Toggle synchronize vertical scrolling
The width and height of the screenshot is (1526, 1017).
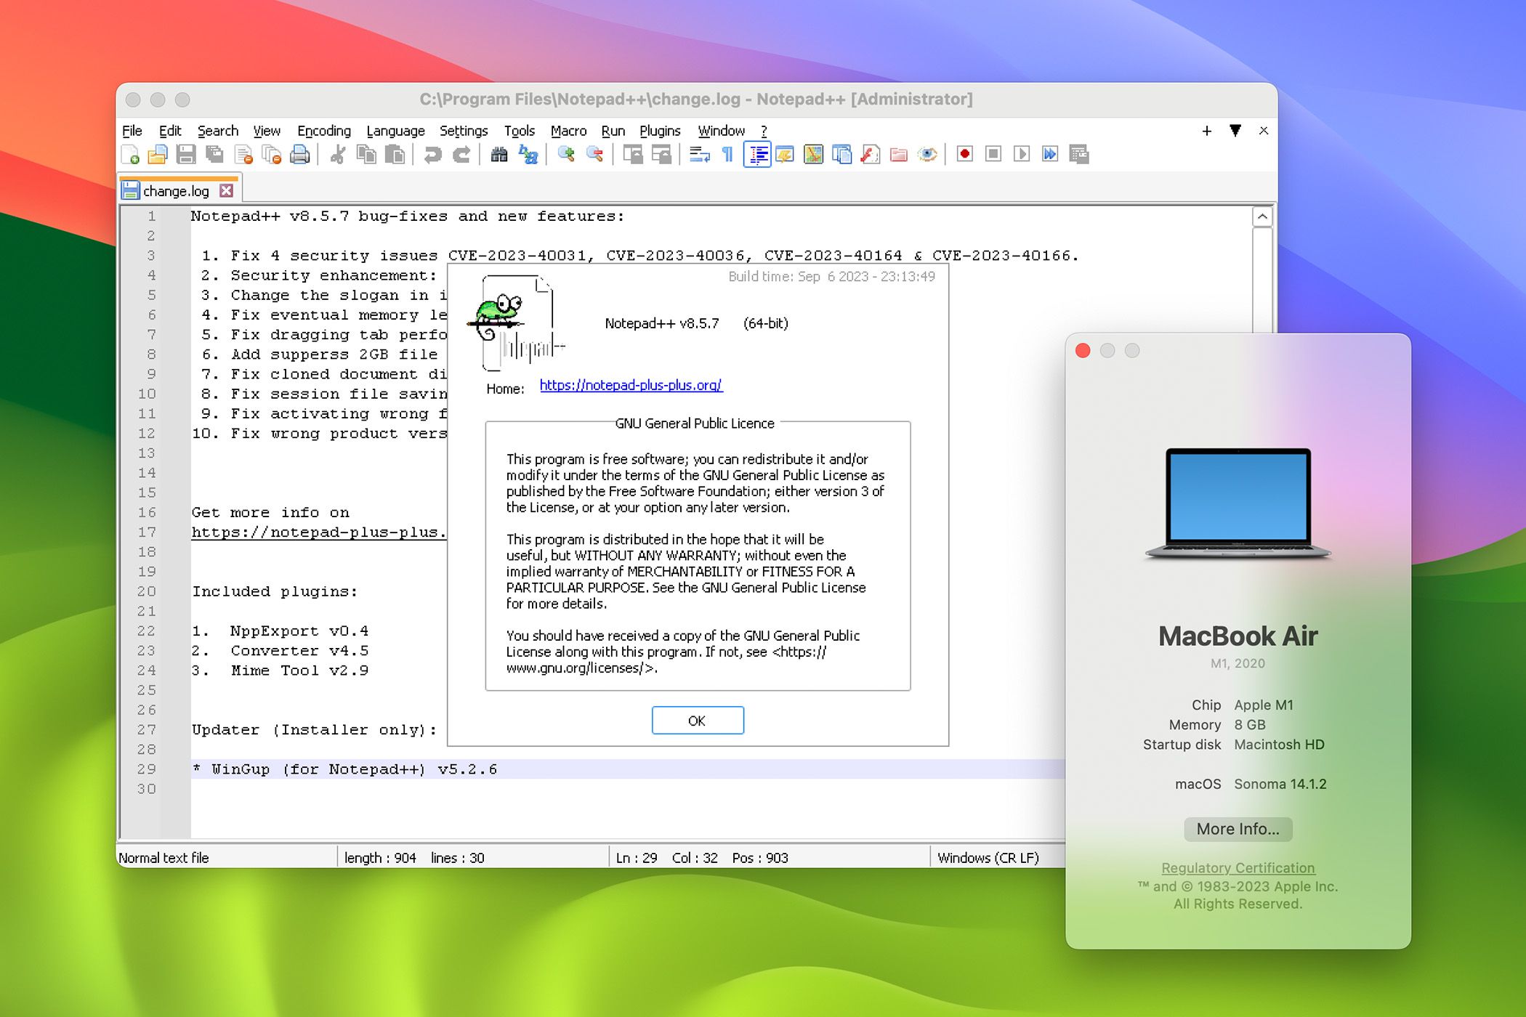pyautogui.click(x=633, y=154)
